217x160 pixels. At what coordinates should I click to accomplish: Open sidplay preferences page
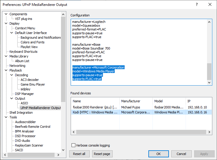25,89
